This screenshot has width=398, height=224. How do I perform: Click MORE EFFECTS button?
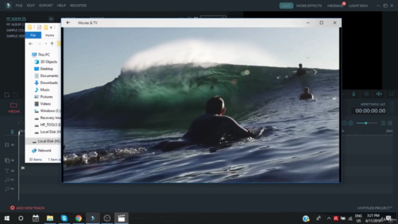309,6
